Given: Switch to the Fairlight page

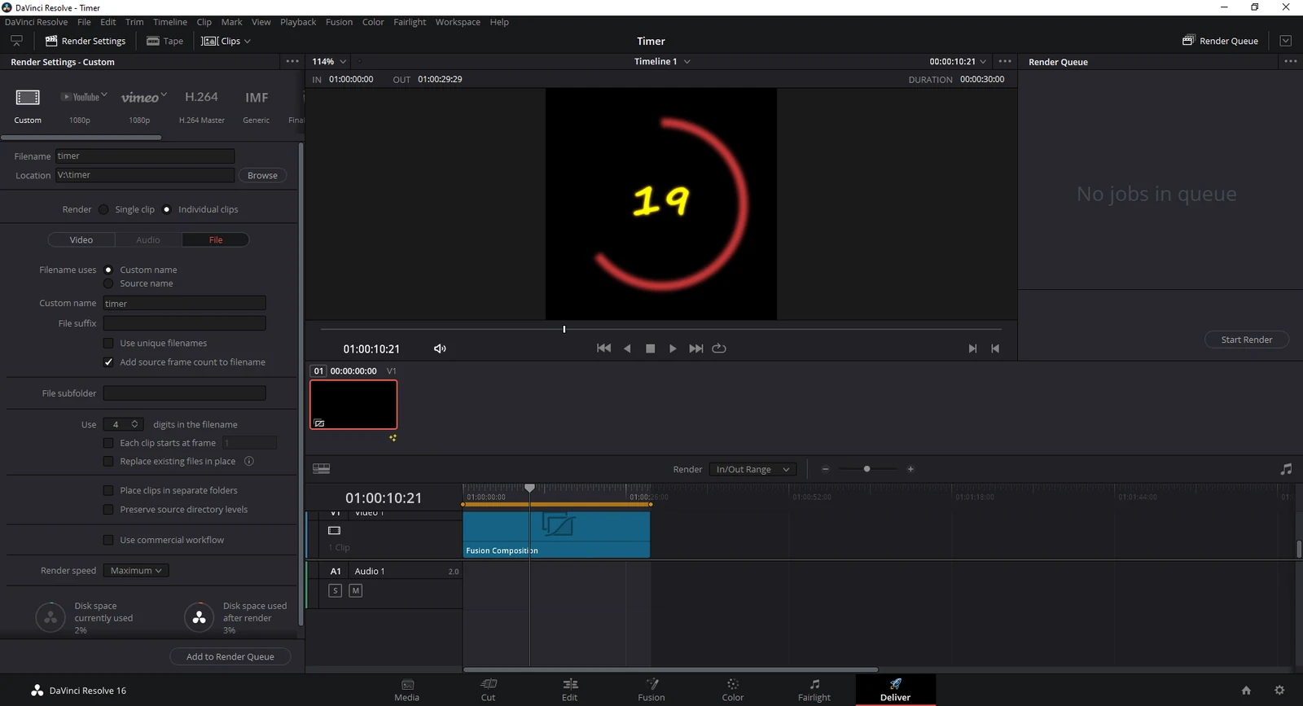Looking at the screenshot, I should pyautogui.click(x=814, y=690).
